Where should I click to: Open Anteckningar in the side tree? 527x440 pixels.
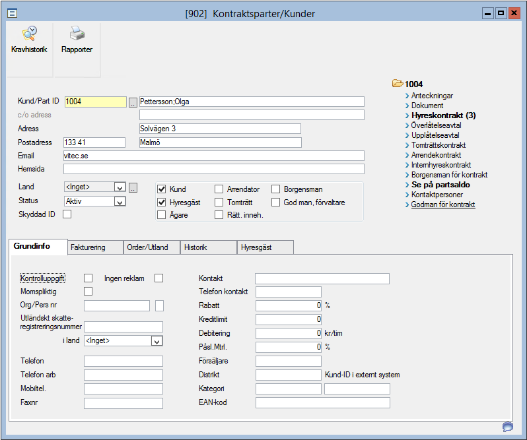coord(432,96)
